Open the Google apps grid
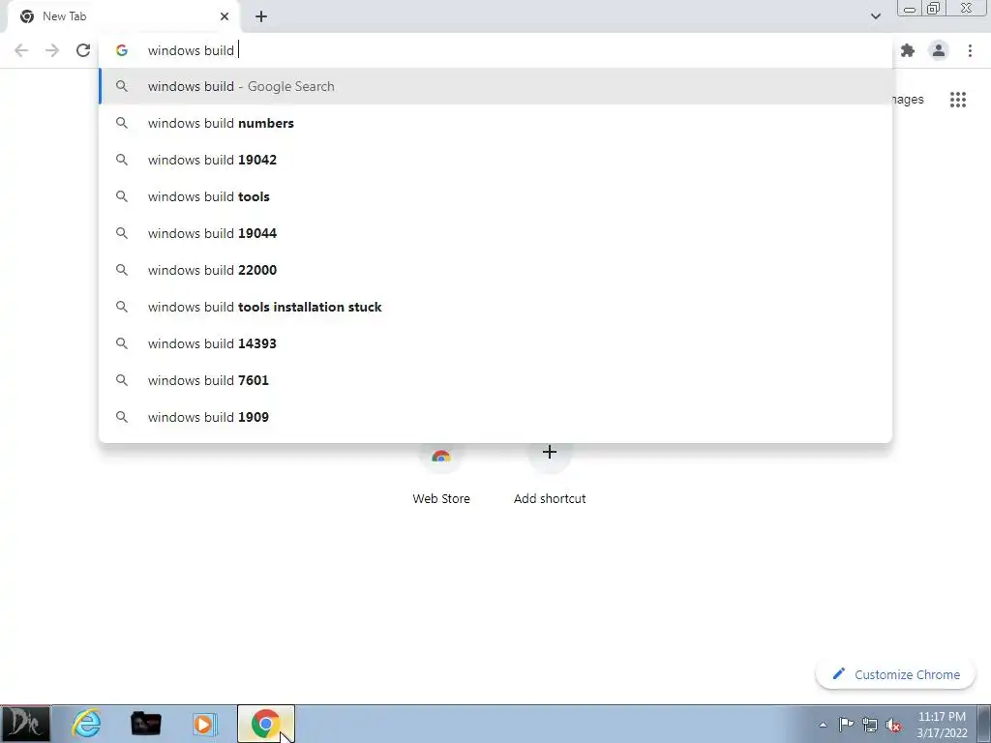This screenshot has width=991, height=743. click(958, 100)
